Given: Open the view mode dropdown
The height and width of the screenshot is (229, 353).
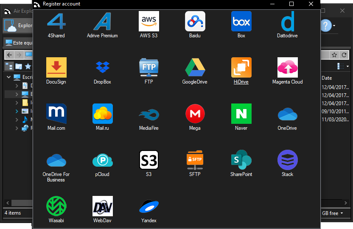Looking at the screenshot, I should tap(347, 66).
